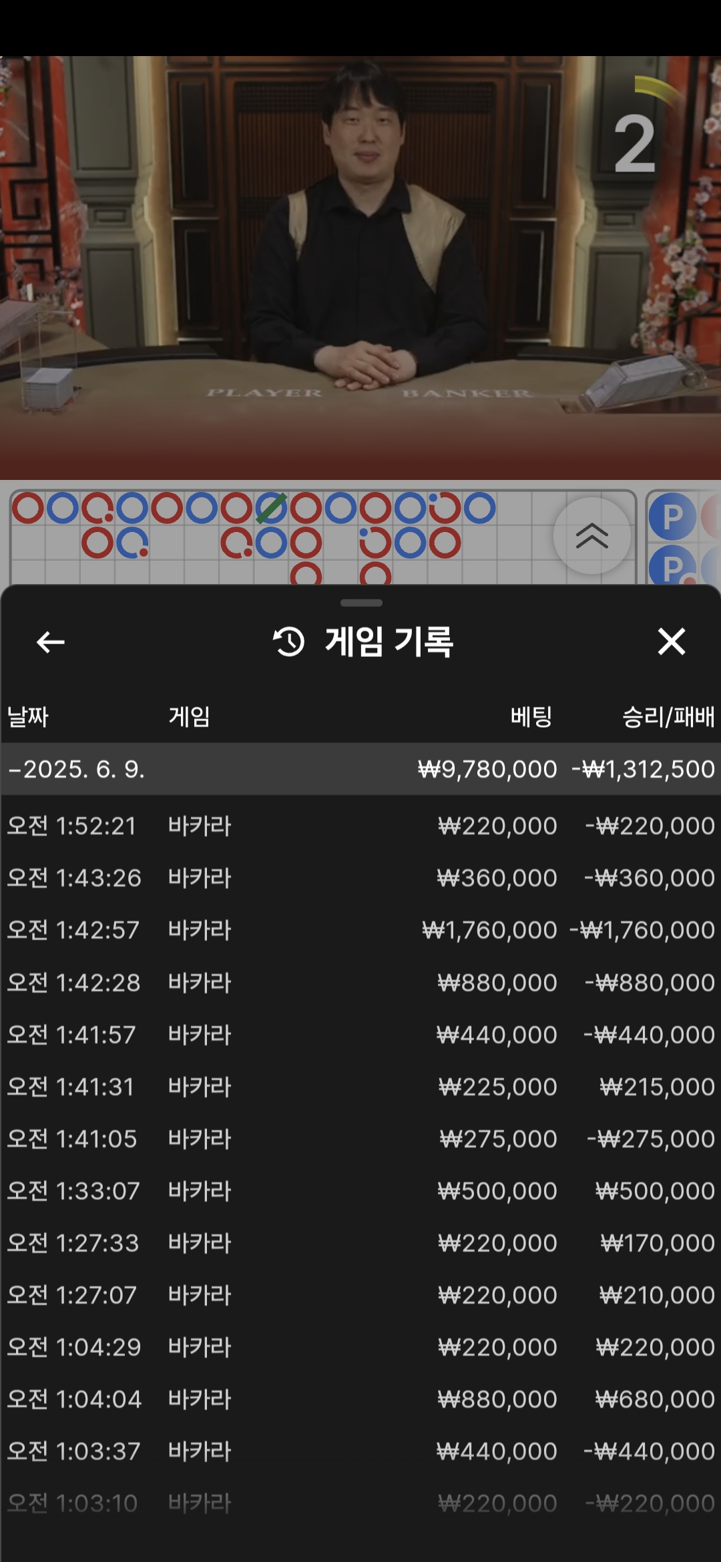Tap the top blue P icon
Screen dimensions: 721x1562
(672, 517)
